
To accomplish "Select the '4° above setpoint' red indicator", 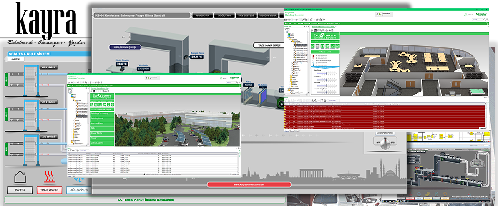I will [x=314, y=55].
